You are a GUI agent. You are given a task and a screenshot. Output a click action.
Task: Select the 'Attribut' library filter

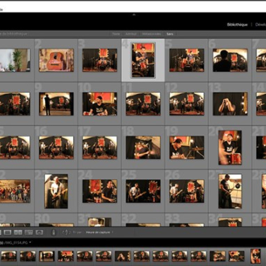131,34
